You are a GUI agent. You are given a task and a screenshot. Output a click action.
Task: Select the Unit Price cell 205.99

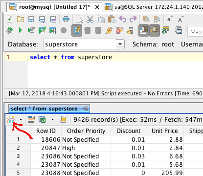click(165, 173)
